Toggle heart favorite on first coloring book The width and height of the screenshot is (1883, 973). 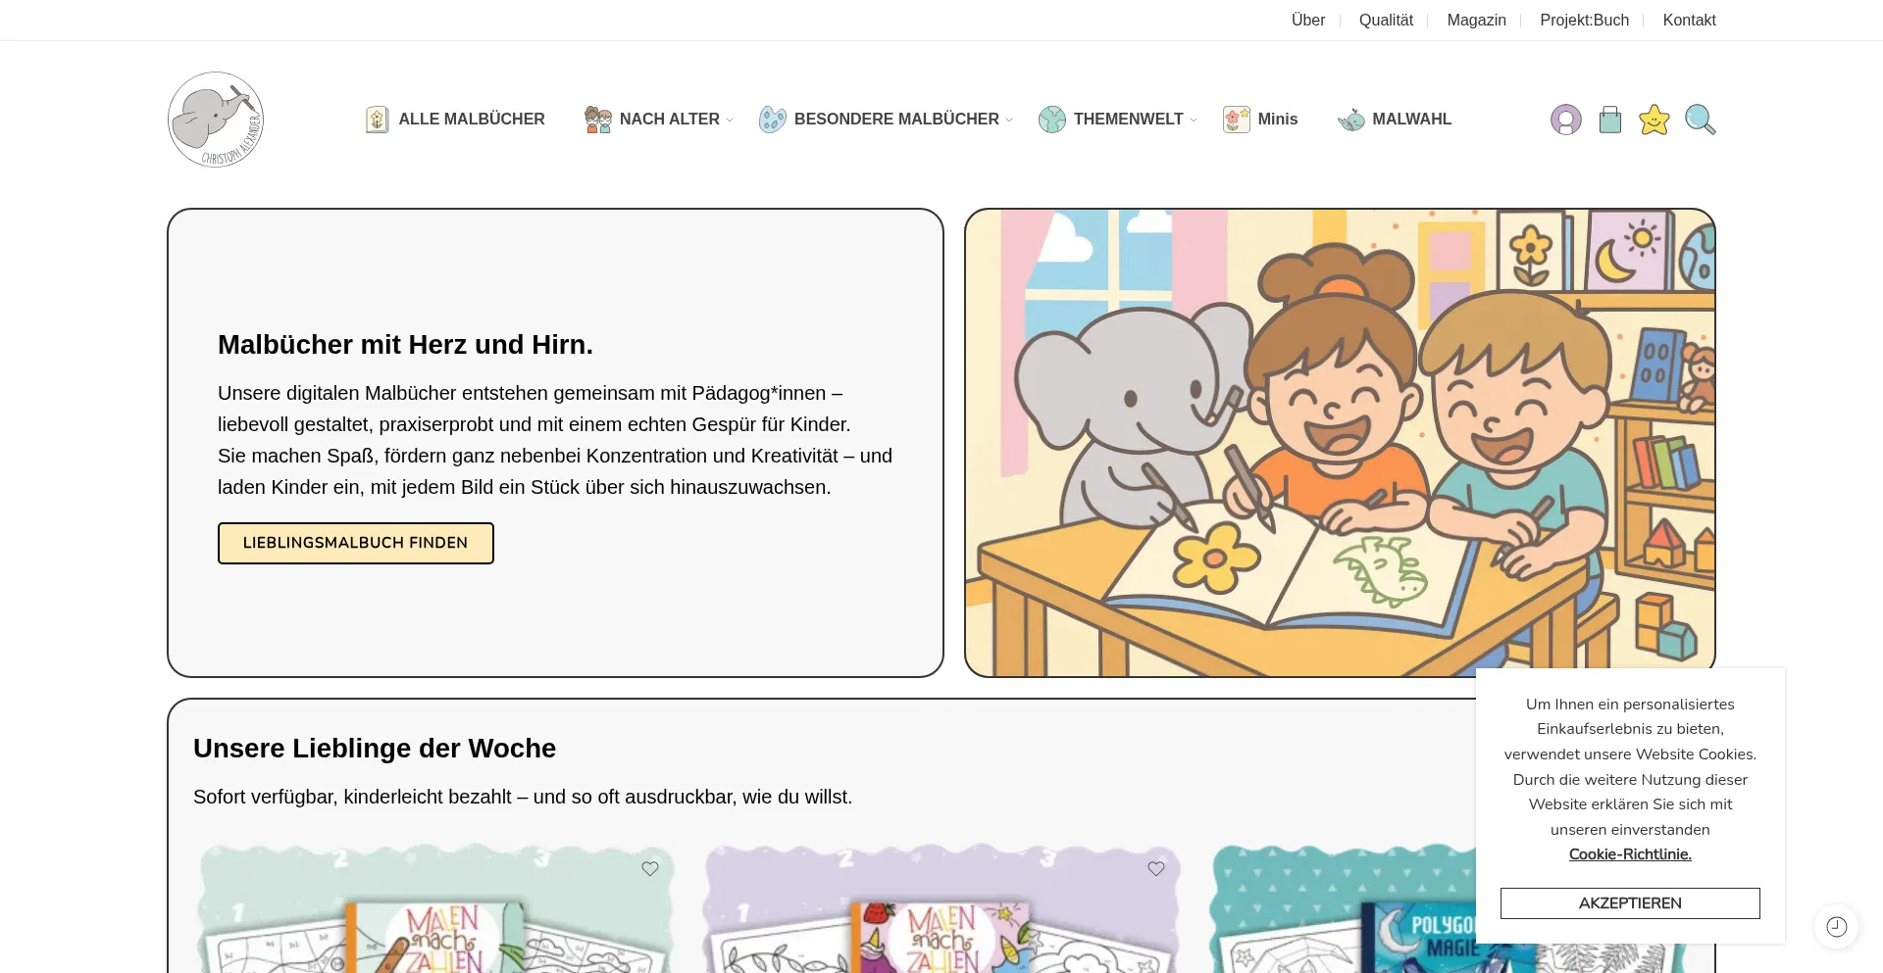tap(649, 868)
